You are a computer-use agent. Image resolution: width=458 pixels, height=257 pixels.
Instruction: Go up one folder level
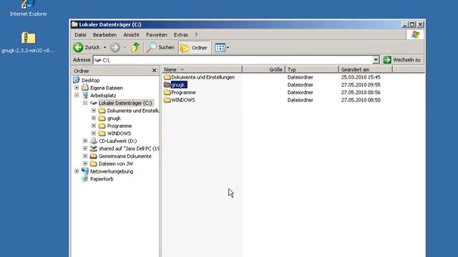135,47
